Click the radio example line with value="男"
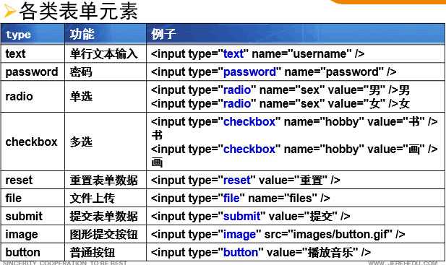 pos(280,90)
